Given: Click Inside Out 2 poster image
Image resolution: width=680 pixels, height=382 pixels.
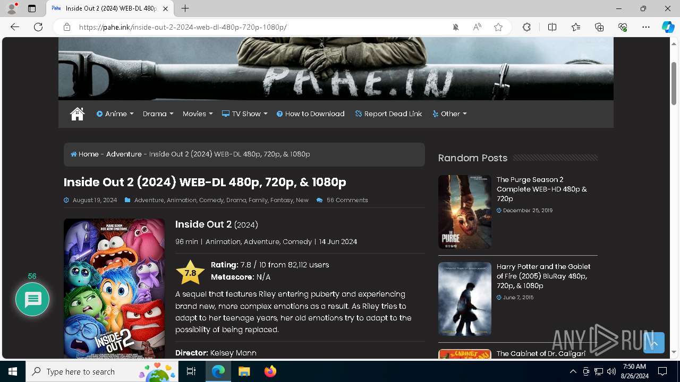Looking at the screenshot, I should tap(114, 289).
